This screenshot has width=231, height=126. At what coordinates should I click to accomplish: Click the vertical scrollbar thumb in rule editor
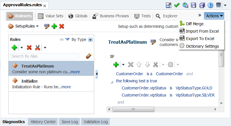click(221, 58)
